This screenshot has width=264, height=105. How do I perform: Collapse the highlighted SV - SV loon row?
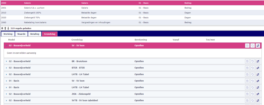pos(6,45)
